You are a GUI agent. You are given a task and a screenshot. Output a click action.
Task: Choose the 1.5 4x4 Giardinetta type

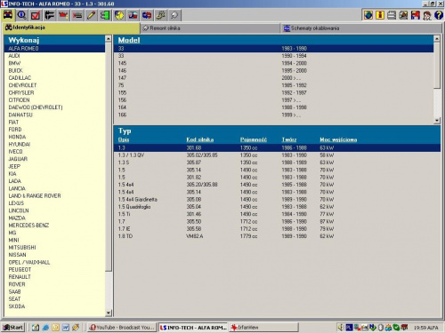pos(277,200)
